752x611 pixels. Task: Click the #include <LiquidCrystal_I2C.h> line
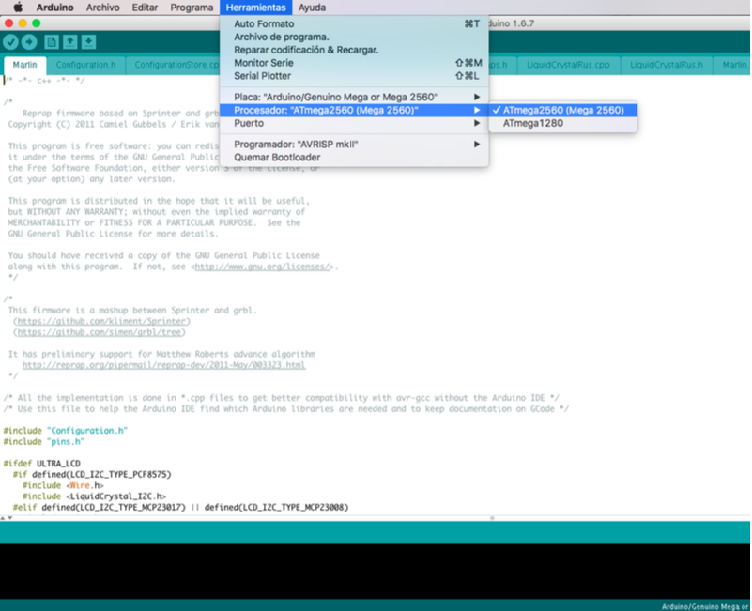point(94,496)
